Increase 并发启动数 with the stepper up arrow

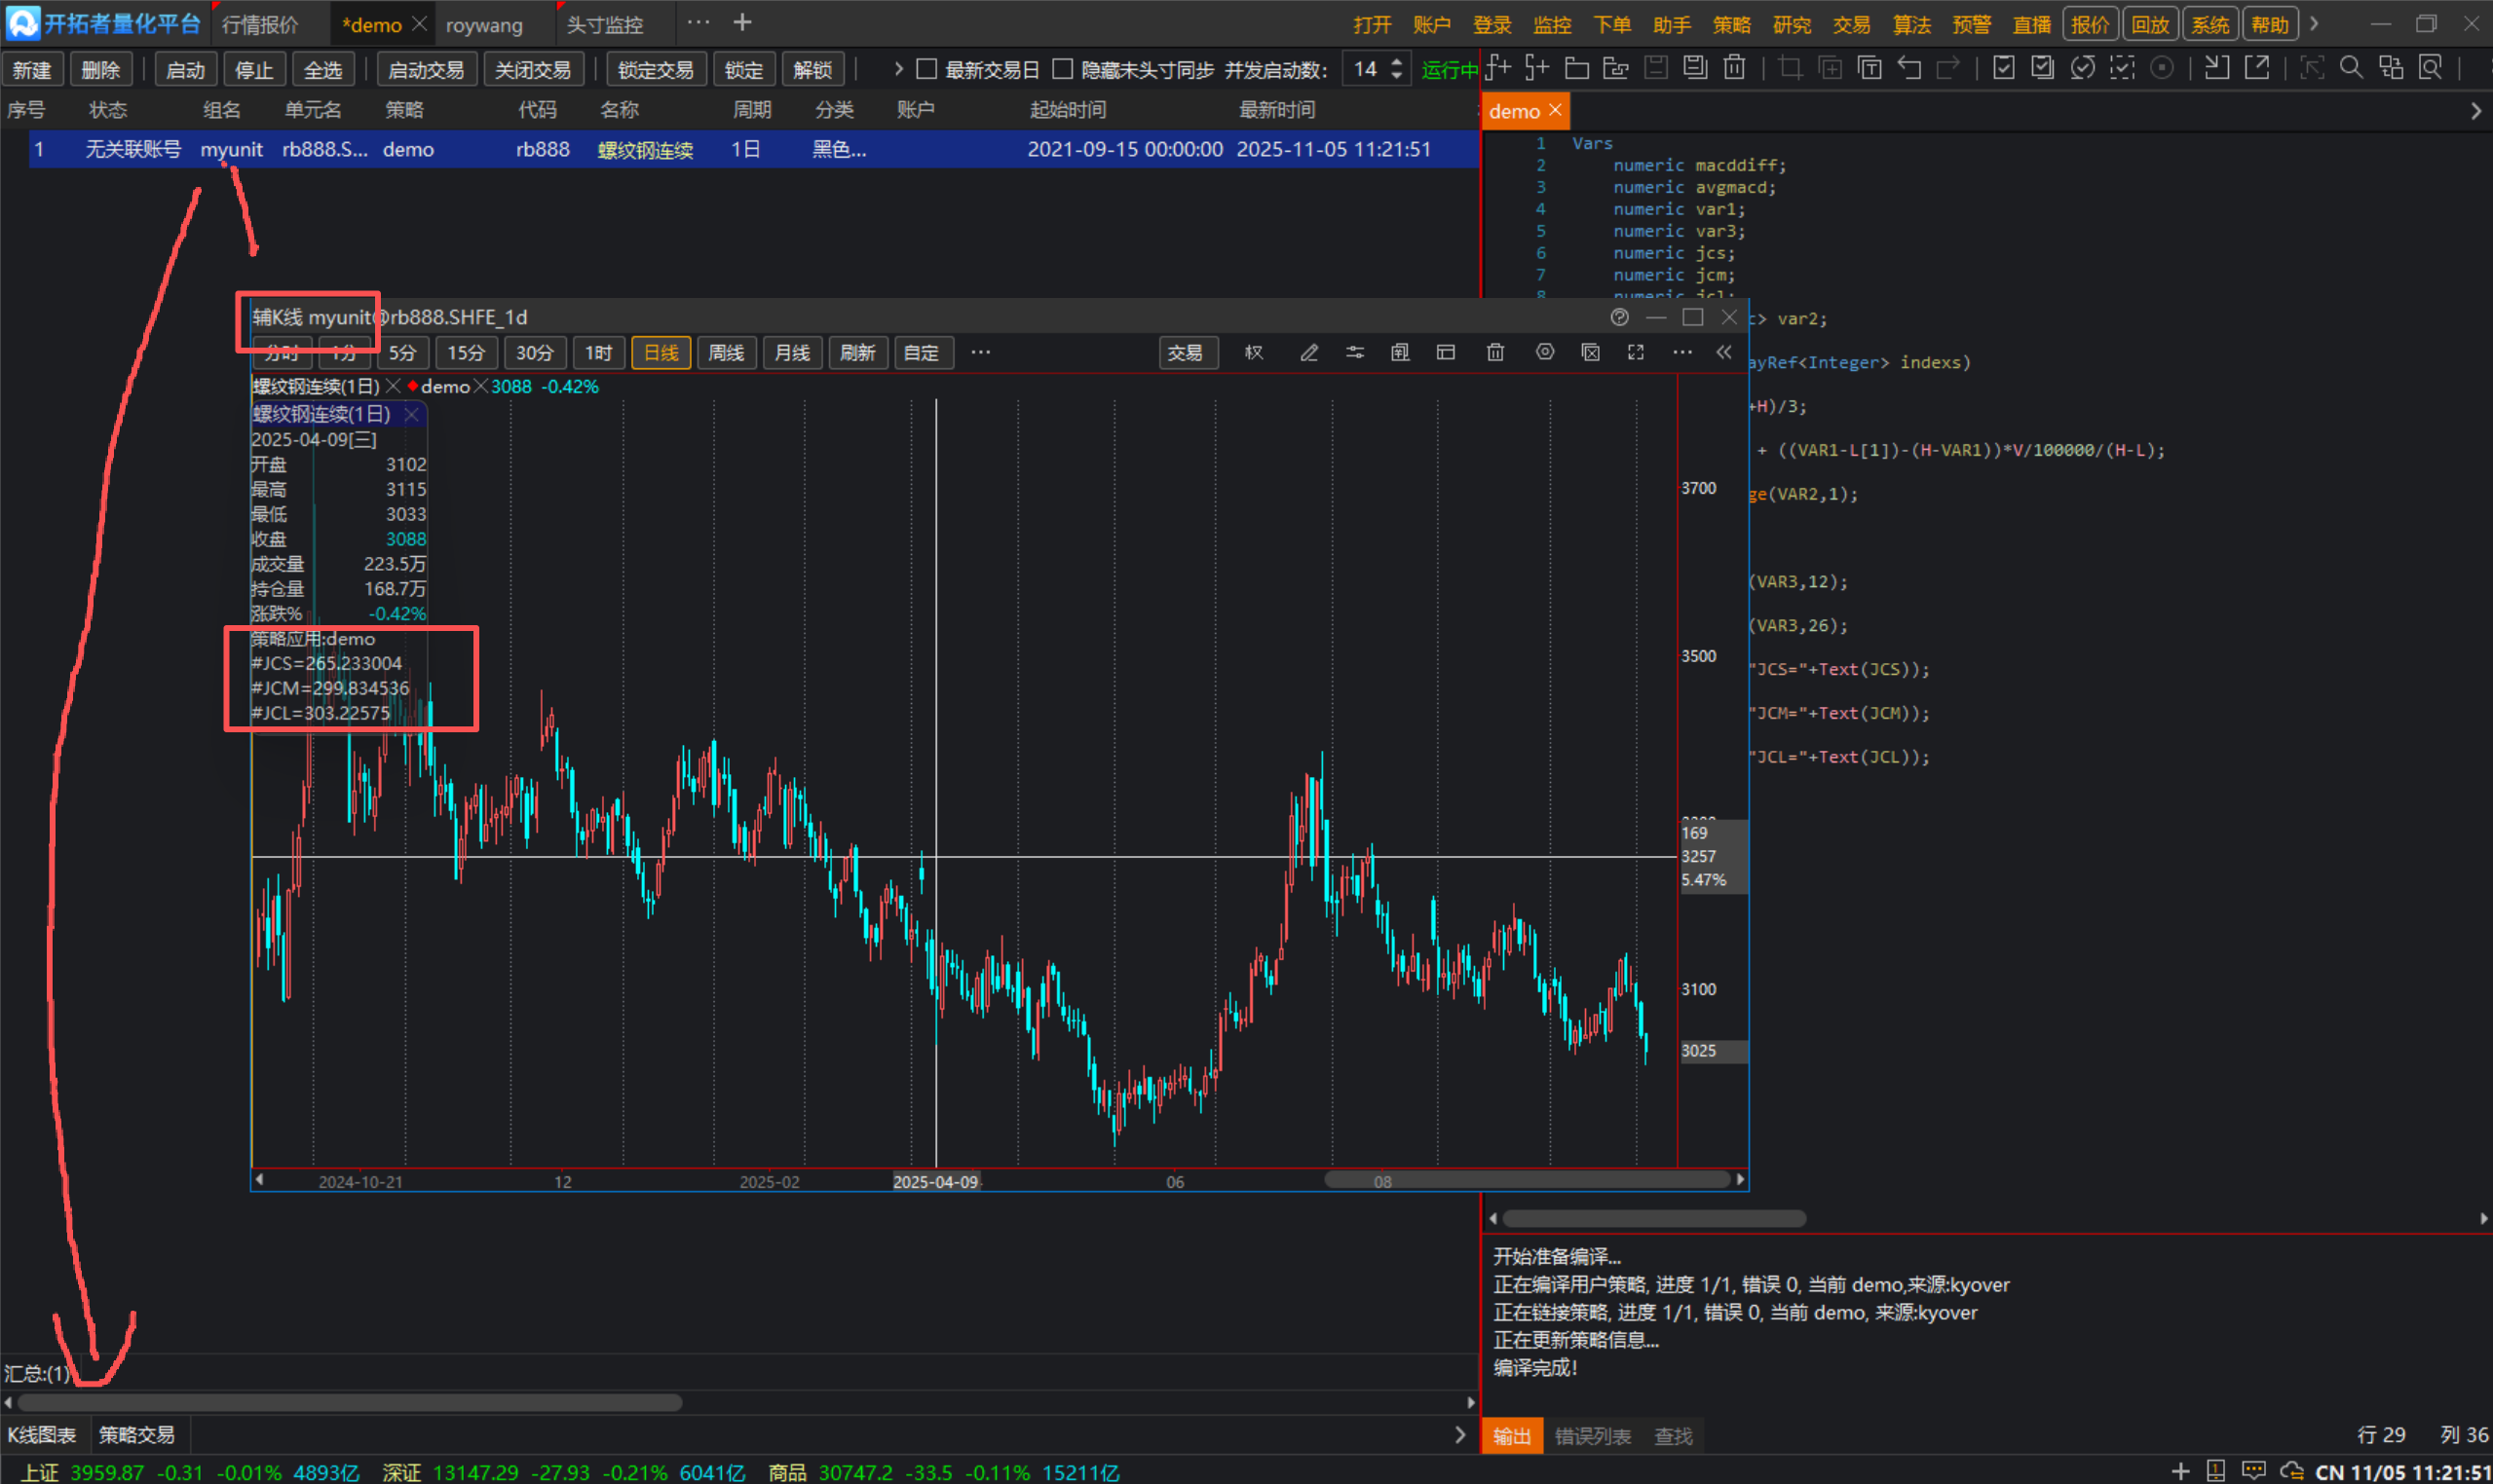1397,62
